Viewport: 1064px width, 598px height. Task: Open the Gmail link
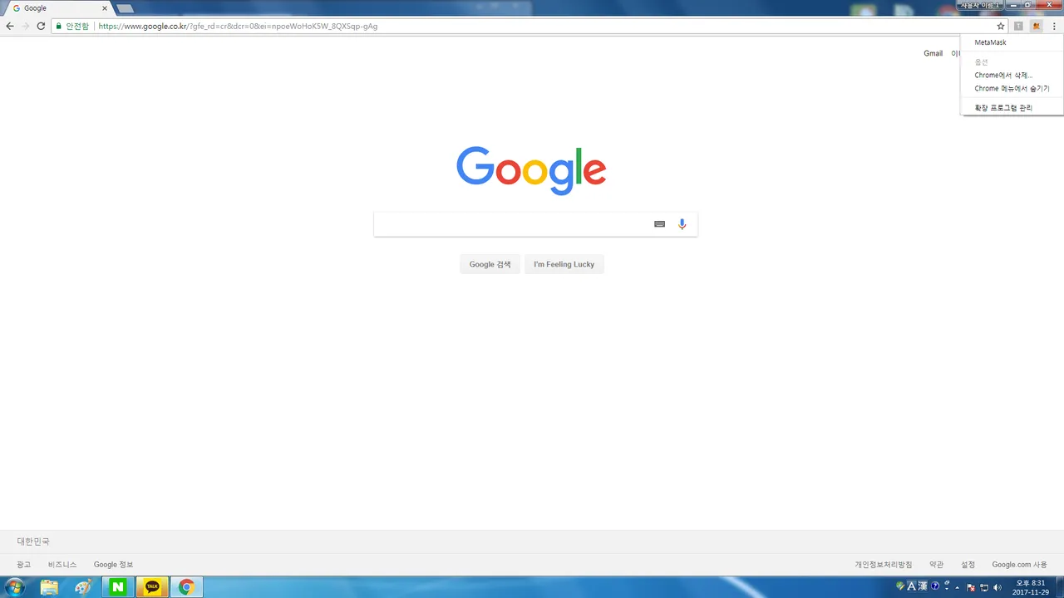933,53
